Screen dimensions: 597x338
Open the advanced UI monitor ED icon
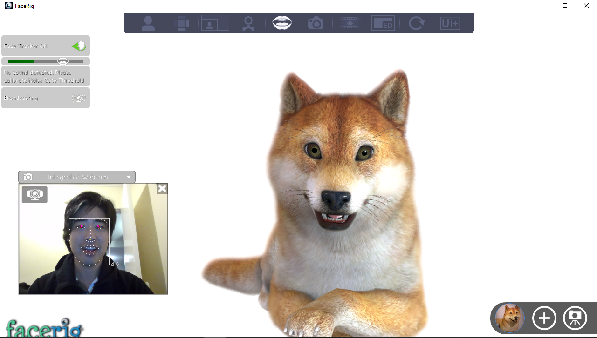[383, 23]
